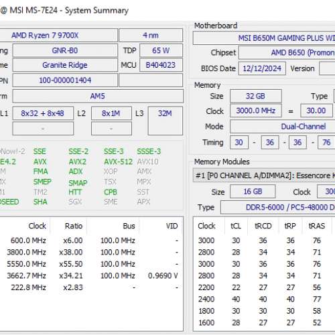Click the grayed-out AVX10 feature label
The height and width of the screenshot is (335, 335).
point(147,161)
